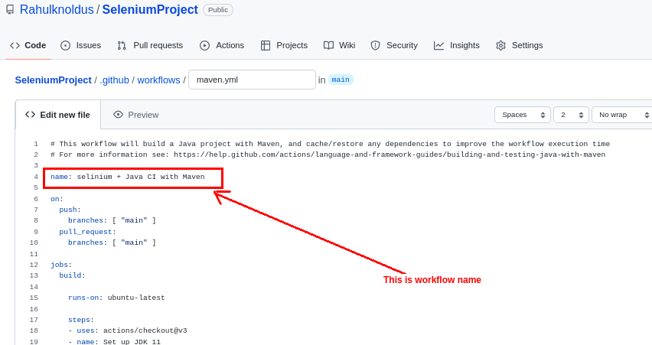Click the Actions play icon
The height and width of the screenshot is (345, 652).
pyautogui.click(x=204, y=45)
